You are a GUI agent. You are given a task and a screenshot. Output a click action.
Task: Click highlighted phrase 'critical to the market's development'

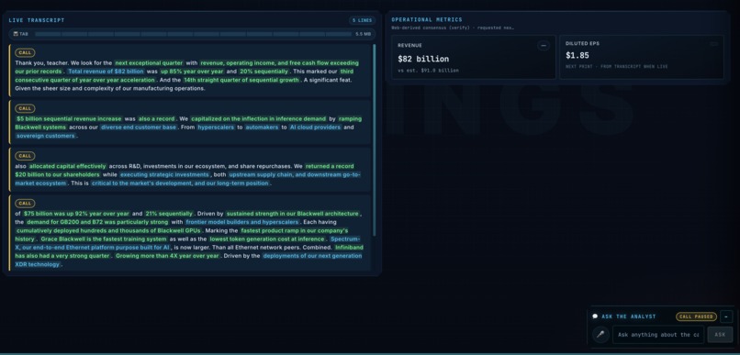point(140,183)
